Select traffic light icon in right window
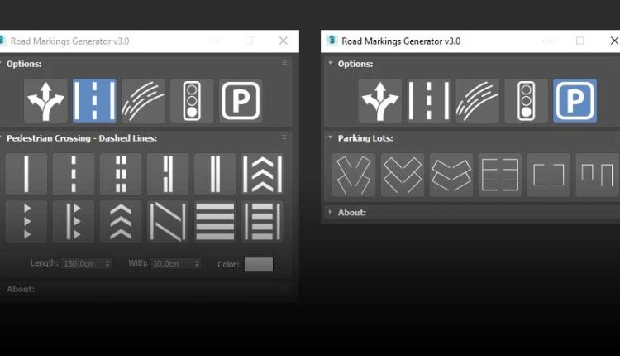Image resolution: width=620 pixels, height=356 pixels. (527, 101)
